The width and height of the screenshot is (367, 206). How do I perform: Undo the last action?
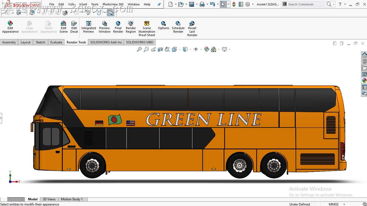212,4
